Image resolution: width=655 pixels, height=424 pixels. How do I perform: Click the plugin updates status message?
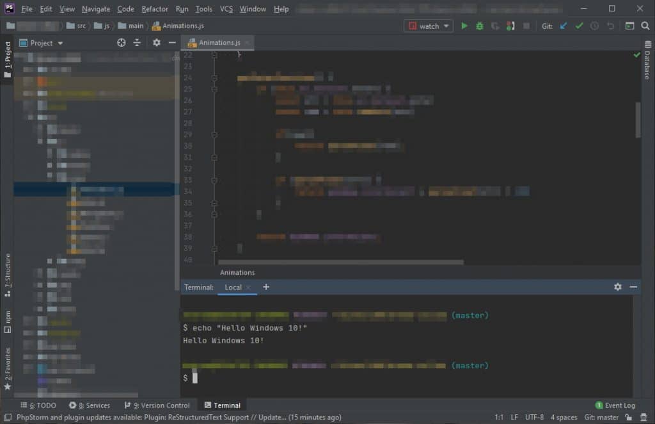pyautogui.click(x=179, y=418)
